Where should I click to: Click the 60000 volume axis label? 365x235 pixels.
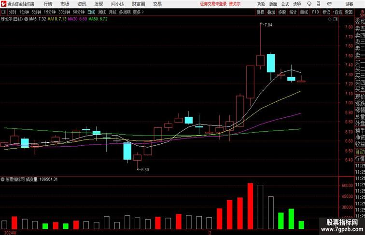point(347,186)
